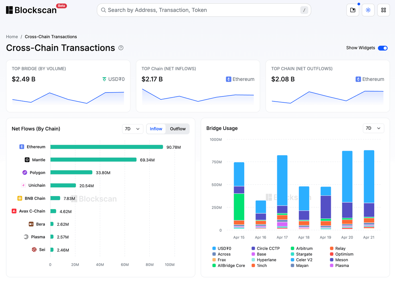
Task: Click the Mantle chain icon
Action: [27, 160]
